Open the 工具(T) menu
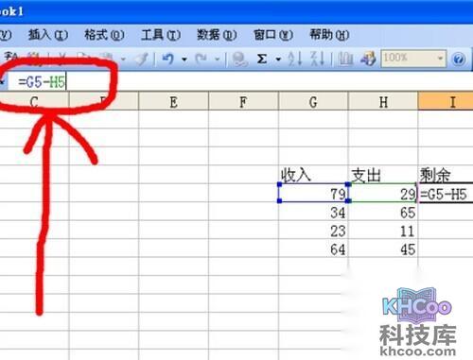473x360 pixels. (161, 35)
